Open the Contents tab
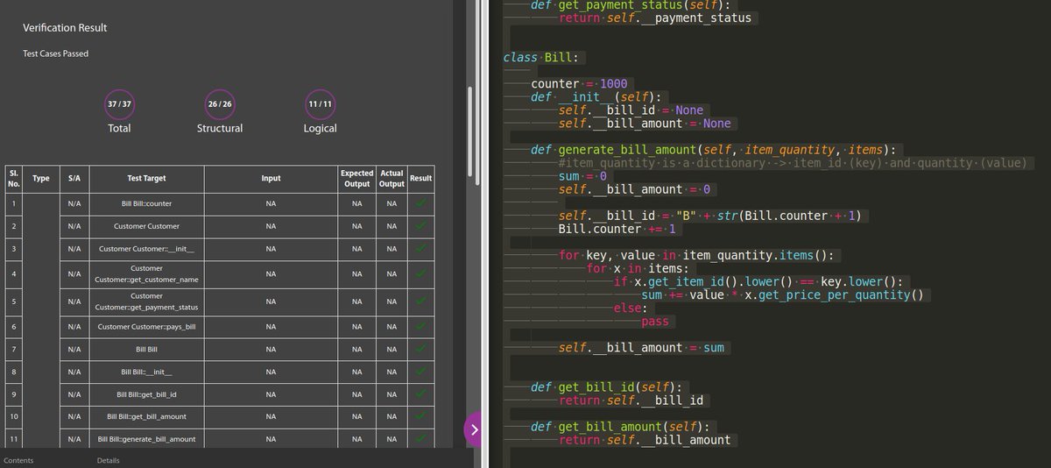This screenshot has width=1051, height=468. coord(18,460)
